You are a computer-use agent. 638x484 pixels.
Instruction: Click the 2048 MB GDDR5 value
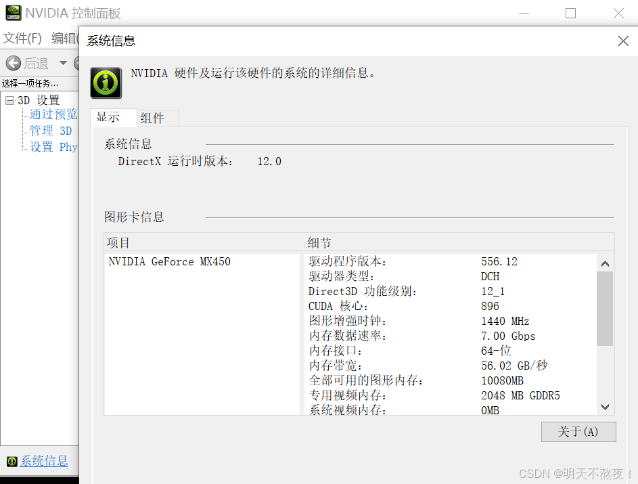click(520, 395)
